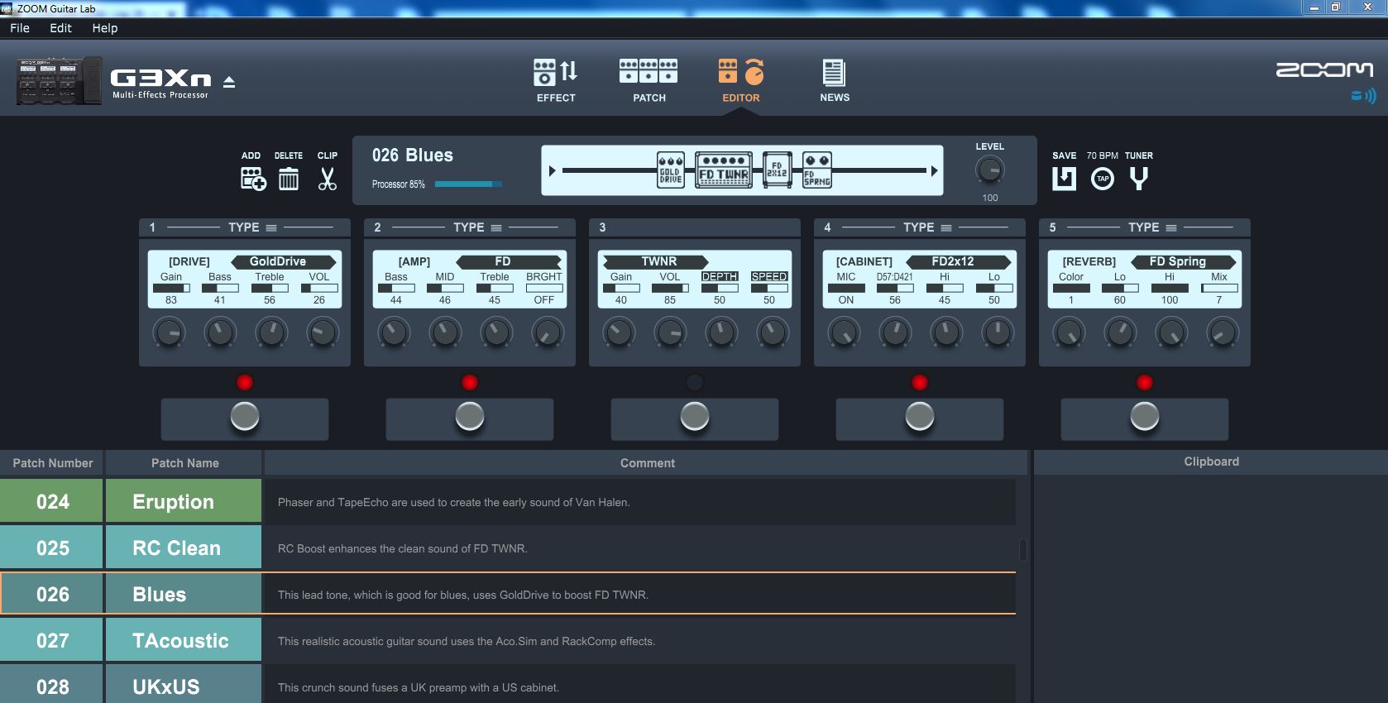Click the patch list scrollbar handle

[1023, 549]
